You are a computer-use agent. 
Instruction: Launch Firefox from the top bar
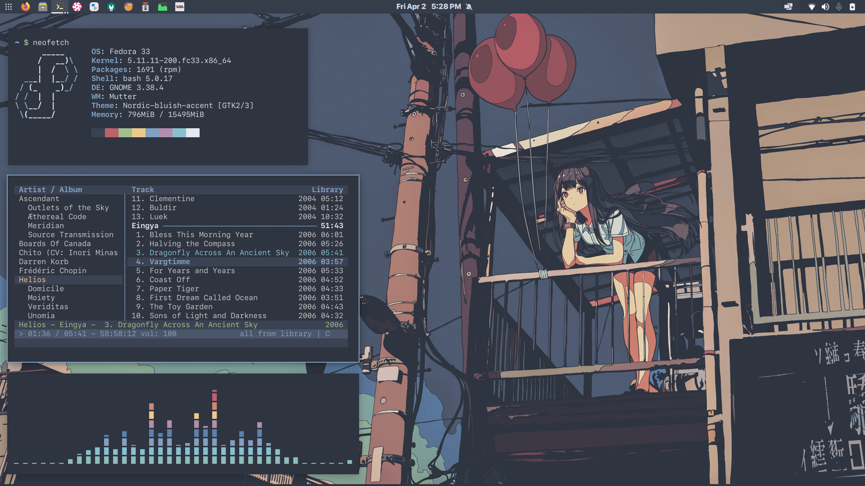point(26,7)
